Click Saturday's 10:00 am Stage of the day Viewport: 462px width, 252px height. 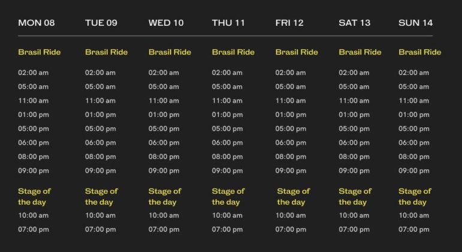(x=354, y=215)
